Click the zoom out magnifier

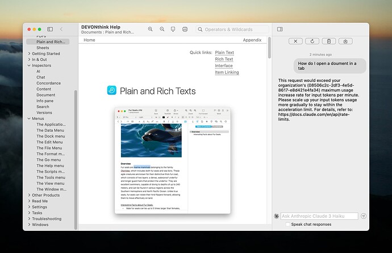[162, 29]
